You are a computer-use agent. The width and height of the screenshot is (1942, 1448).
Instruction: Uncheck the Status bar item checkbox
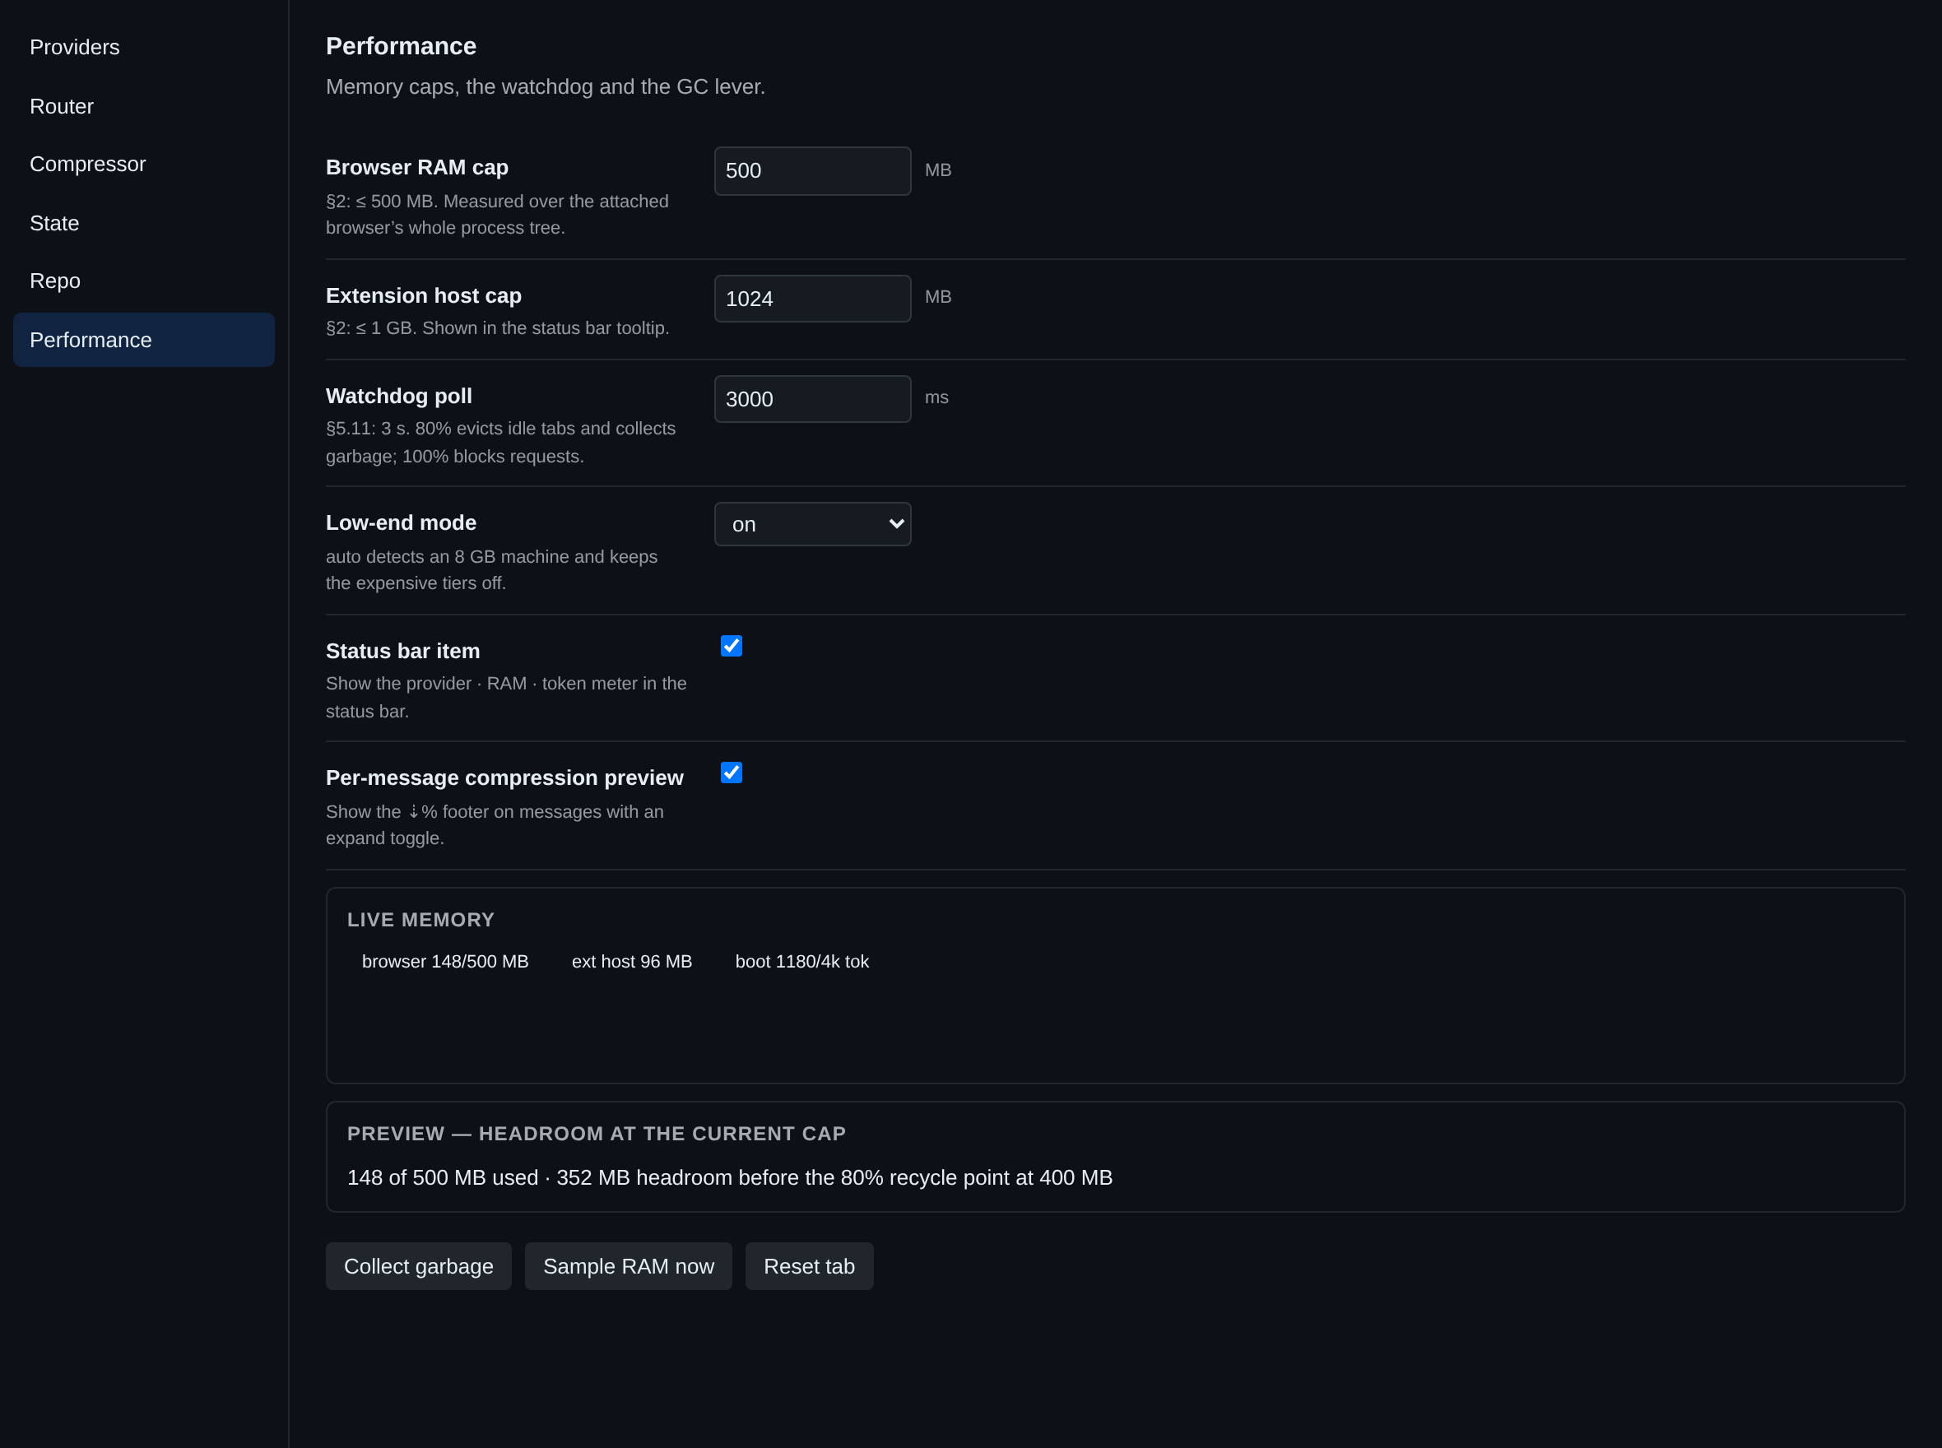(x=732, y=646)
